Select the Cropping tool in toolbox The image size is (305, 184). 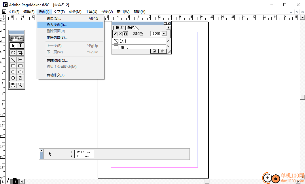(20, 52)
